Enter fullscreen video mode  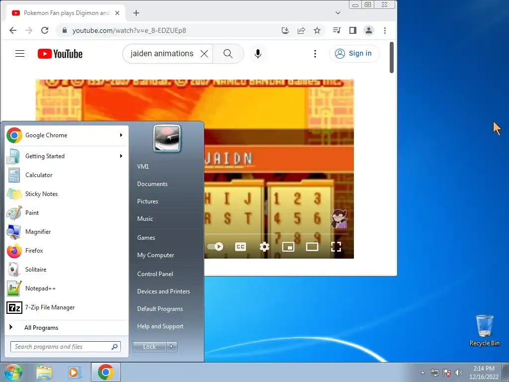click(x=336, y=247)
